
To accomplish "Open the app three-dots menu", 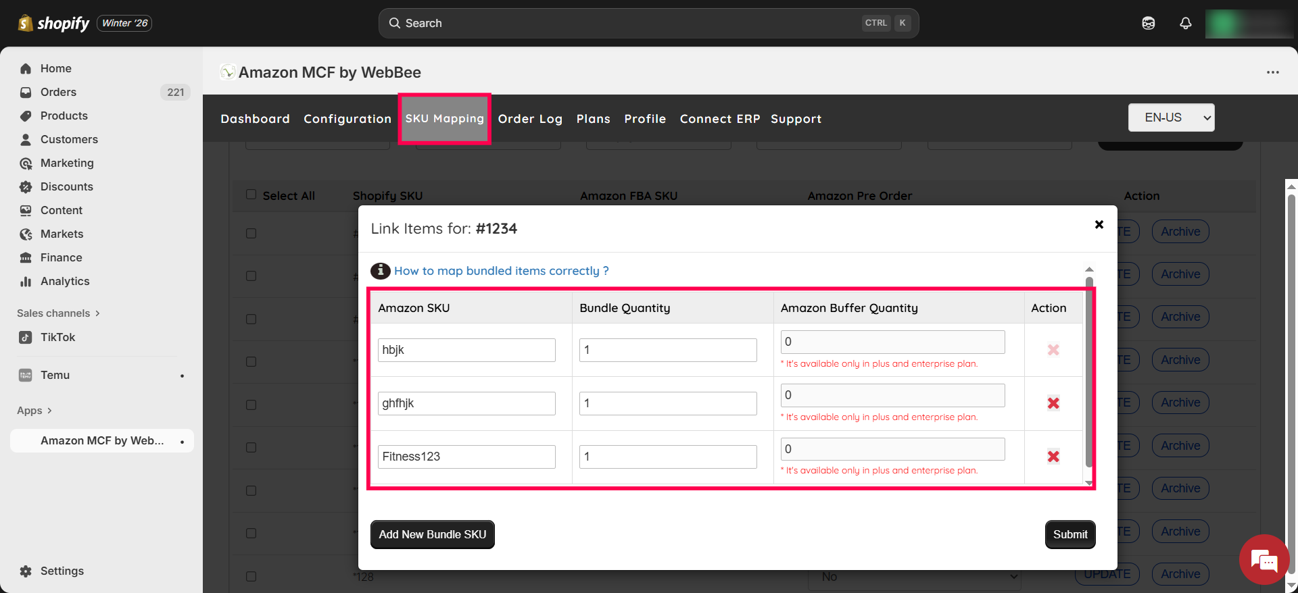I will point(1272,72).
